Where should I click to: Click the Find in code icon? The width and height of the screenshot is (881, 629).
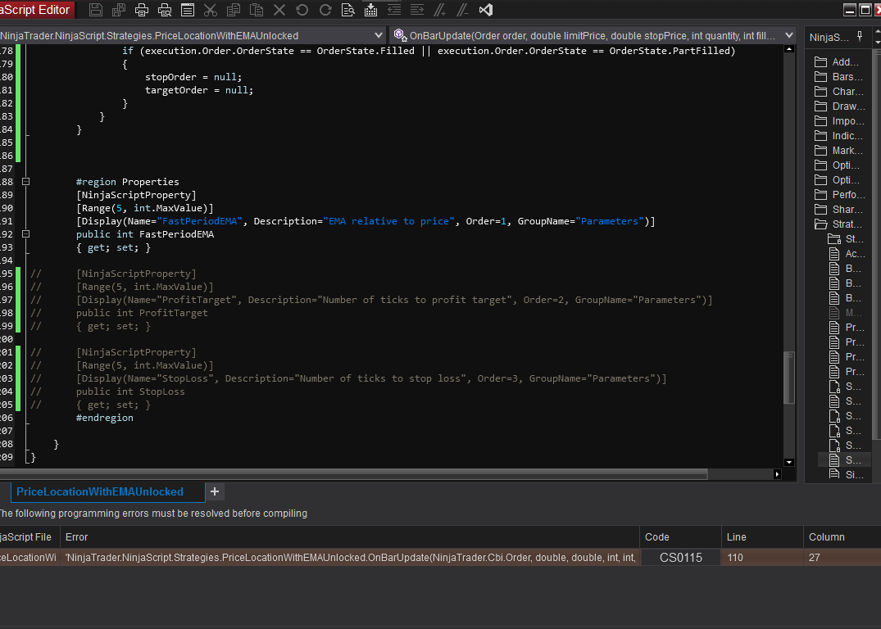(x=348, y=11)
